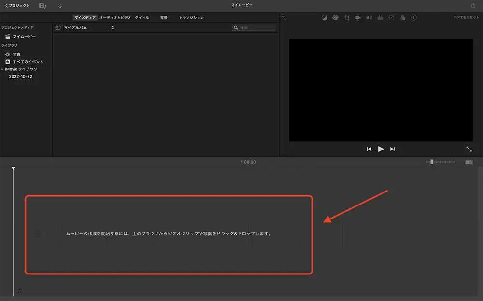Click すべてをリセット button
The width and height of the screenshot is (483, 301).
coord(466,17)
